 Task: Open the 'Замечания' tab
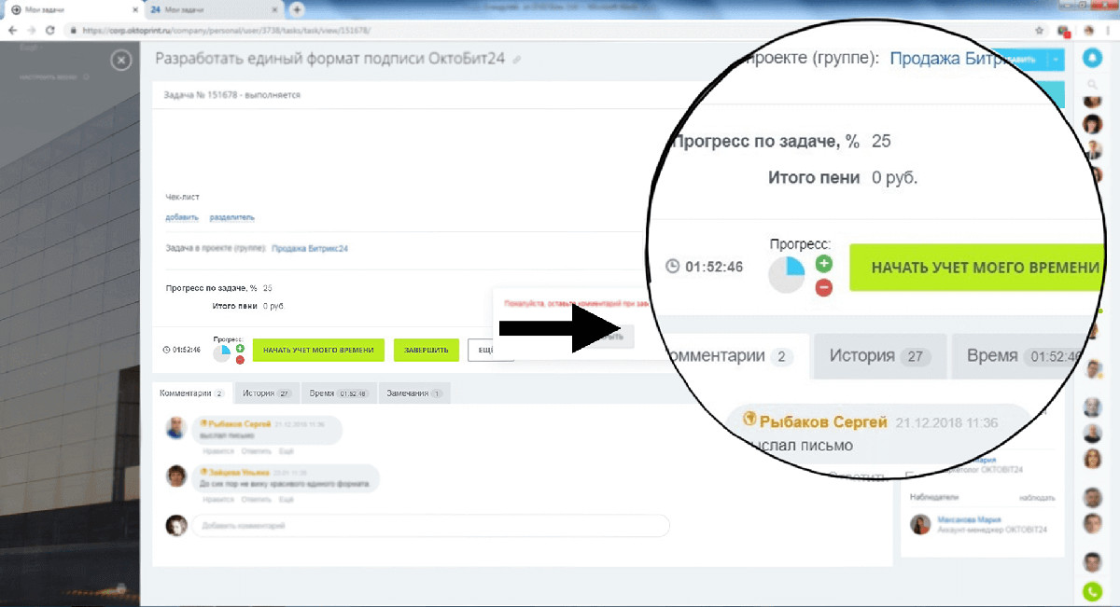click(x=413, y=393)
